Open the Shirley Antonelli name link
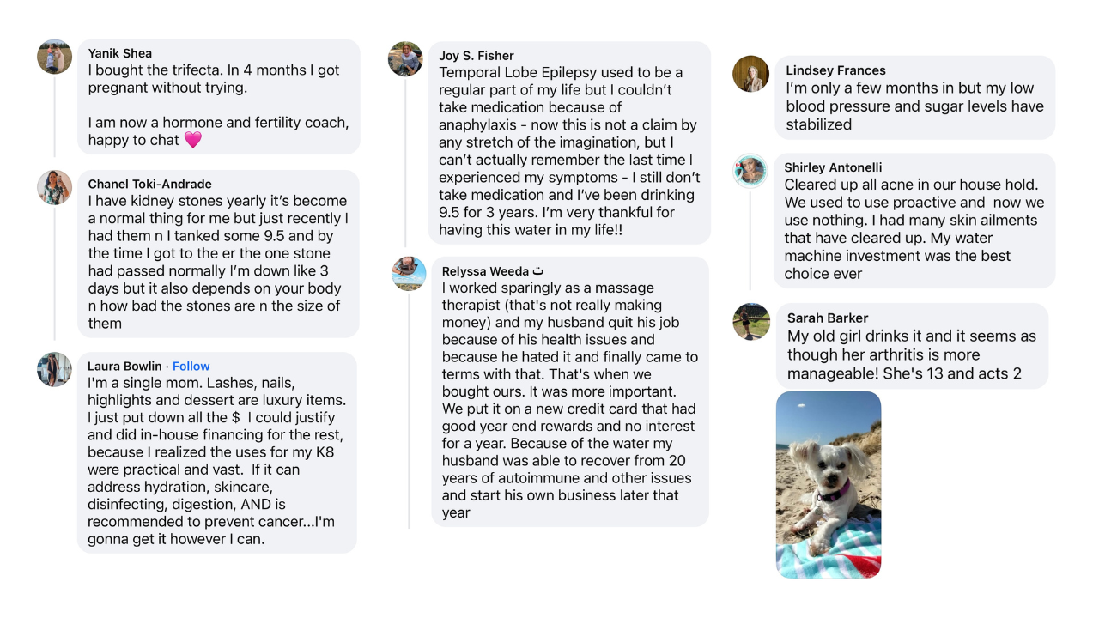Image resolution: width=1099 pixels, height=618 pixels. 833,167
